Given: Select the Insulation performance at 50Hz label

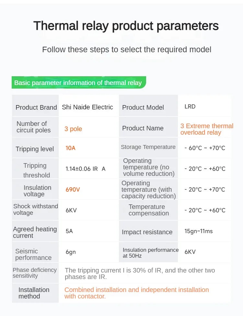Looking at the screenshot, I should click(x=151, y=253).
